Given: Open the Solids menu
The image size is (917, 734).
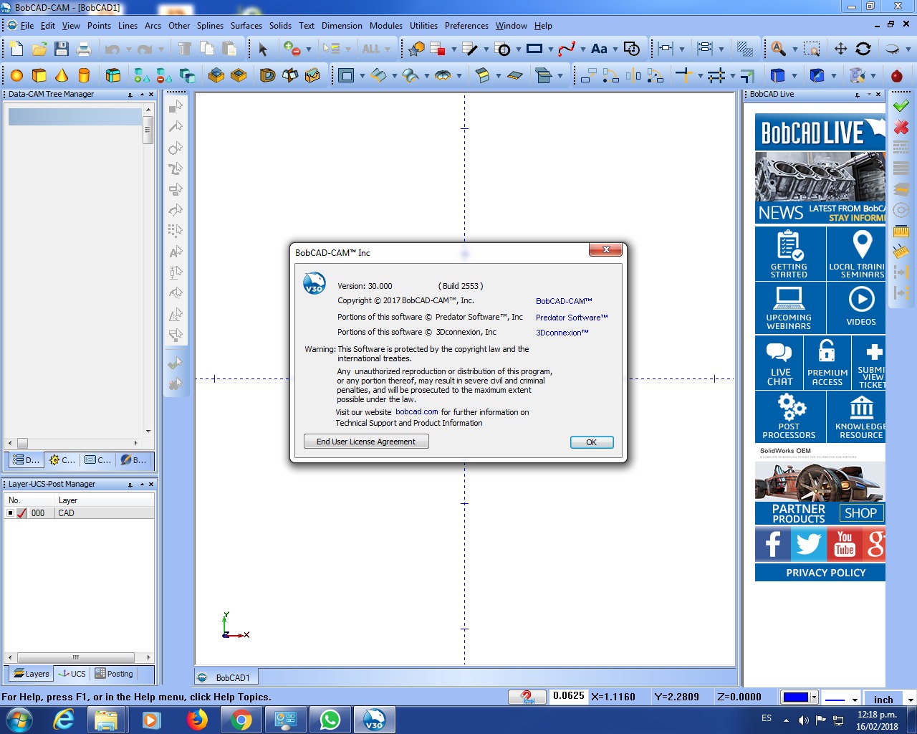Looking at the screenshot, I should click(280, 26).
